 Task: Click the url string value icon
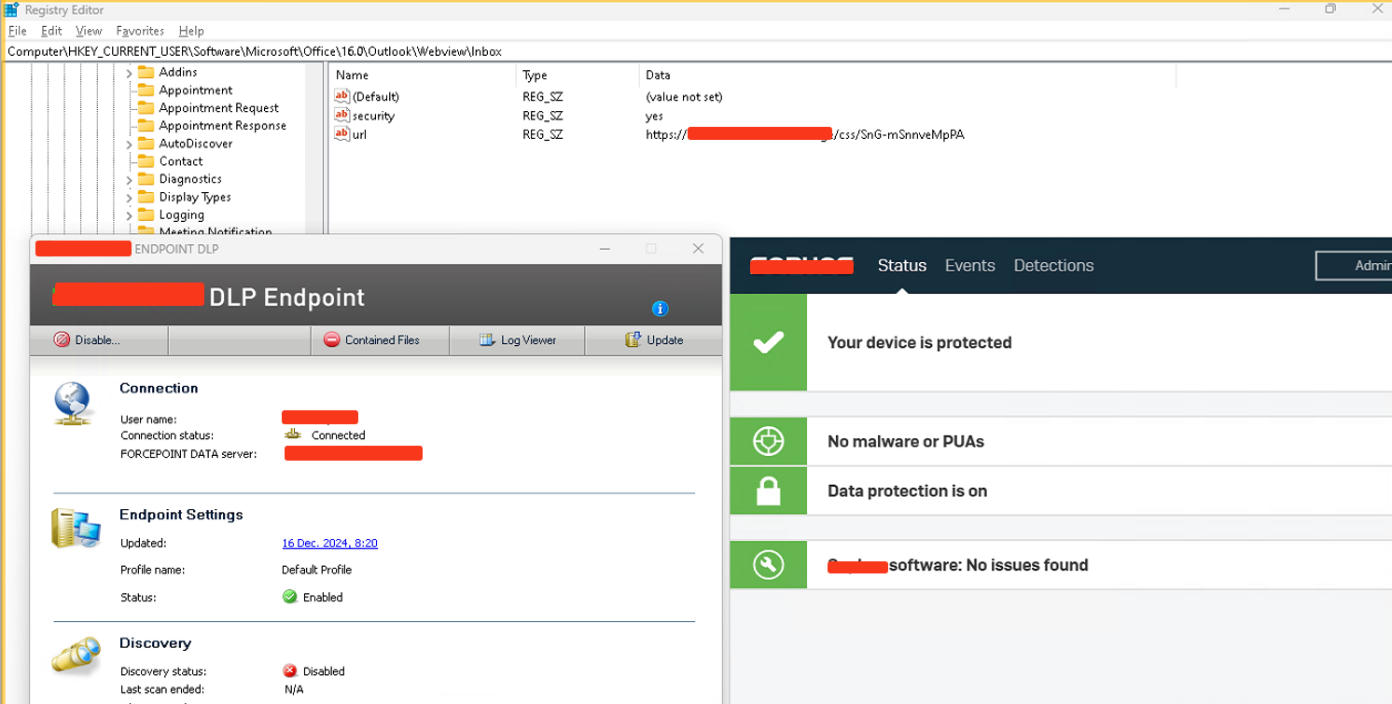click(x=341, y=134)
